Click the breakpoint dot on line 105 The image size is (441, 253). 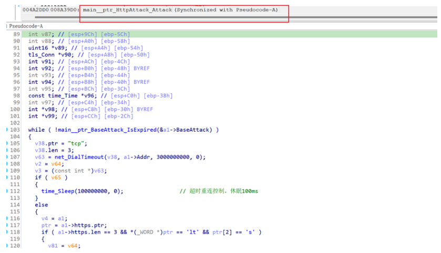coord(7,143)
